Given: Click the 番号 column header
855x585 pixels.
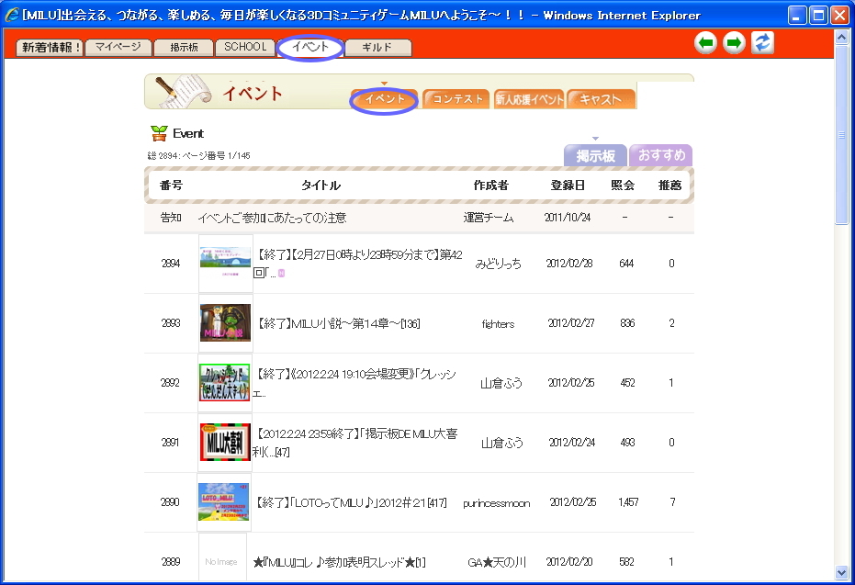Looking at the screenshot, I should click(x=171, y=186).
